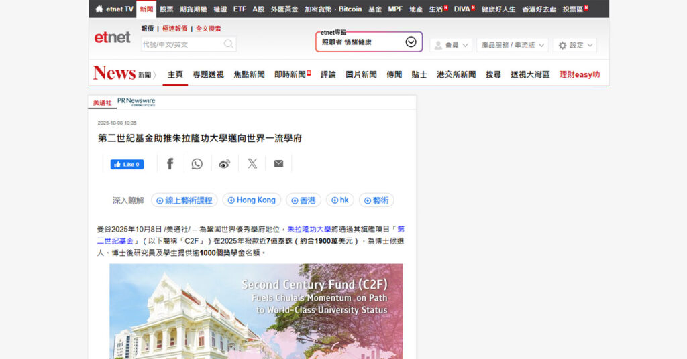Click the Facebook Like button
The width and height of the screenshot is (687, 359).
click(127, 165)
